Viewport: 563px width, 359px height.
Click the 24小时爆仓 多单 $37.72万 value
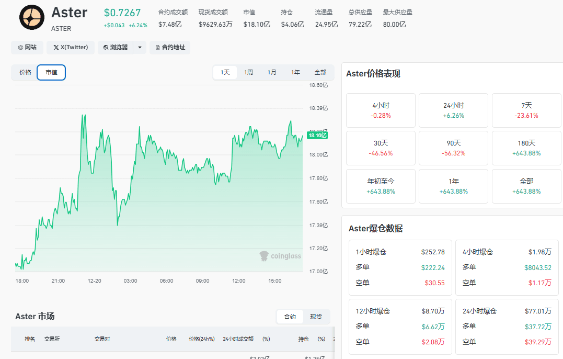click(x=538, y=327)
